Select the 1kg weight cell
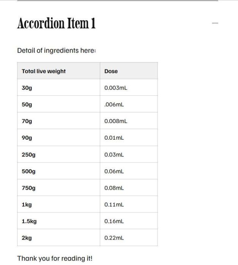238x265 pixels. tap(27, 204)
